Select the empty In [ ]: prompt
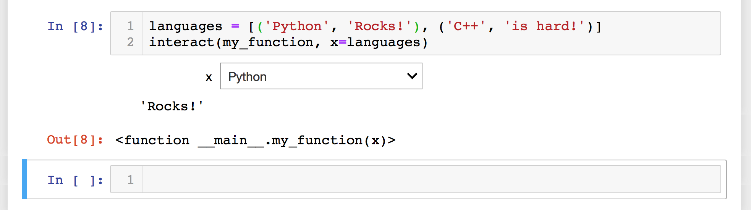The height and width of the screenshot is (210, 751). [x=75, y=180]
